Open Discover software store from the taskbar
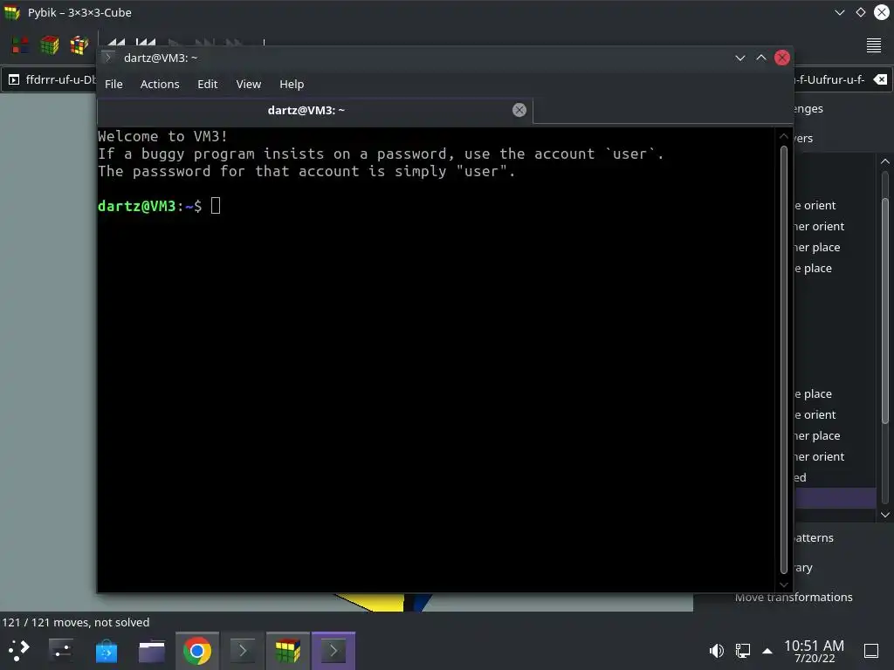 pos(107,651)
